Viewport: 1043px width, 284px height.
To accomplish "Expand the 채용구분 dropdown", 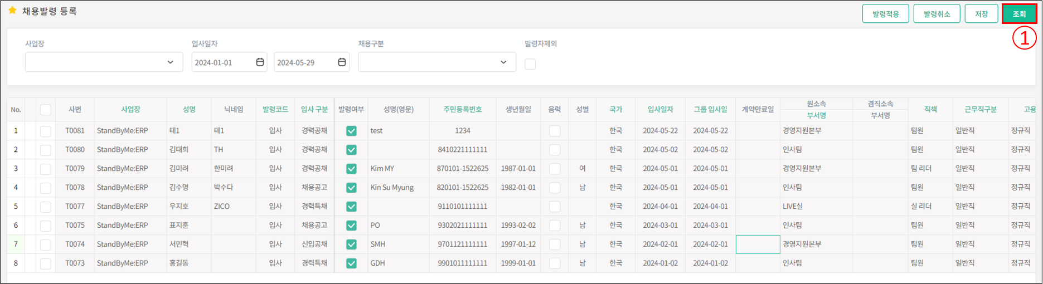I will [436, 62].
